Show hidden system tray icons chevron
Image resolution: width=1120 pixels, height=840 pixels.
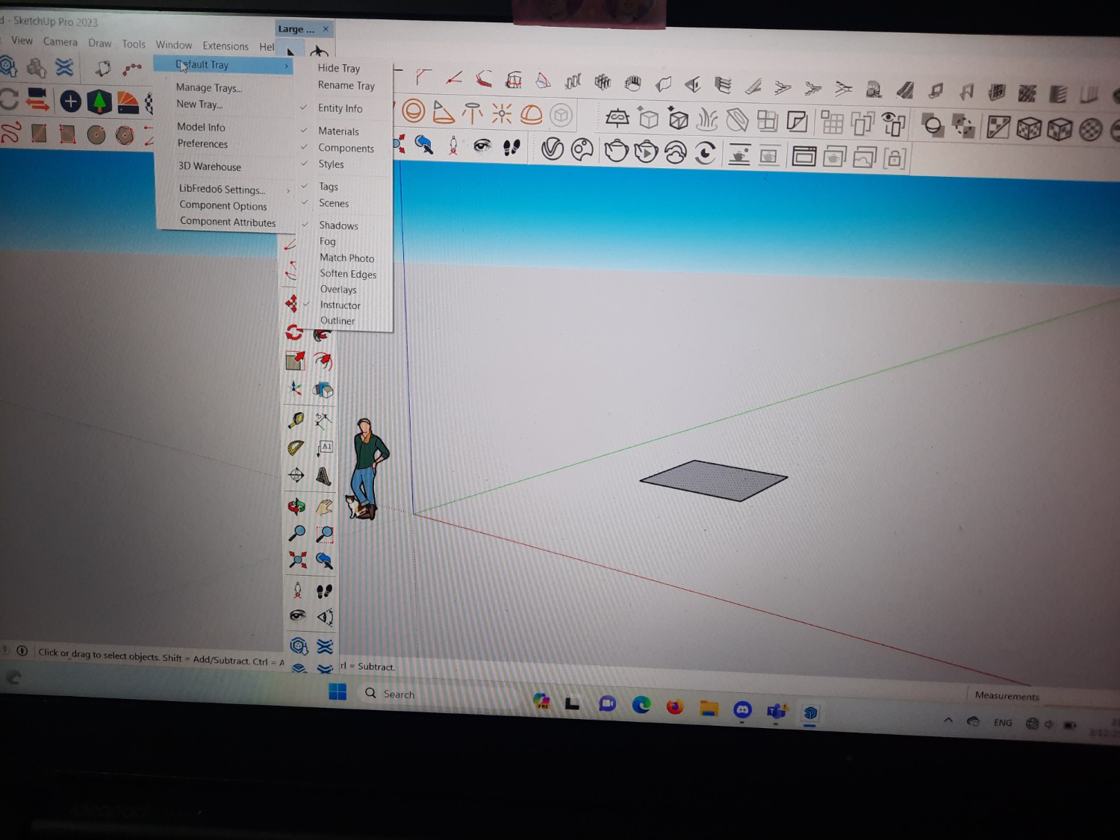pos(948,721)
